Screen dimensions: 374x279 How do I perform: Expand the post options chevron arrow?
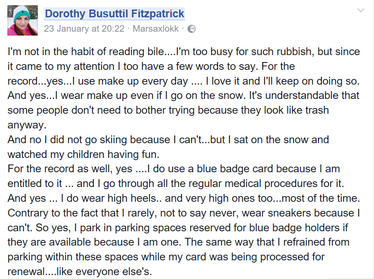click(x=361, y=10)
